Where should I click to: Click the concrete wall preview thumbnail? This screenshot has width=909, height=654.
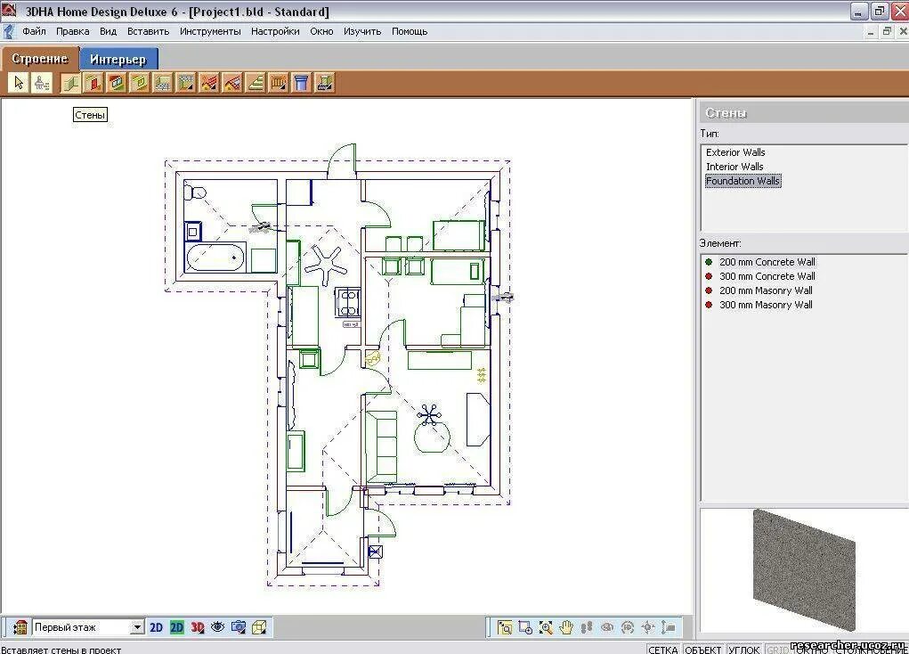(x=804, y=571)
